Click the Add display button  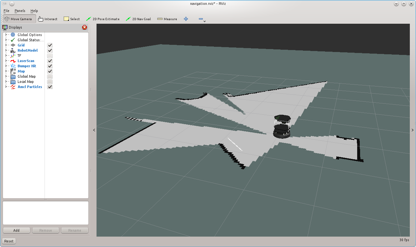pyautogui.click(x=17, y=230)
